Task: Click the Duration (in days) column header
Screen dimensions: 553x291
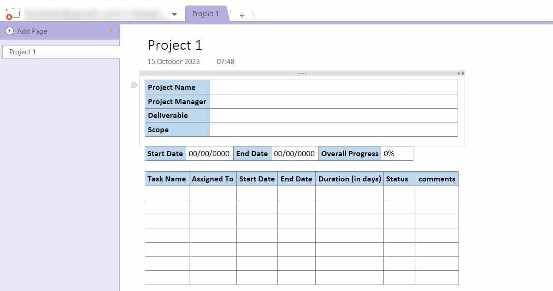Action: [349, 179]
